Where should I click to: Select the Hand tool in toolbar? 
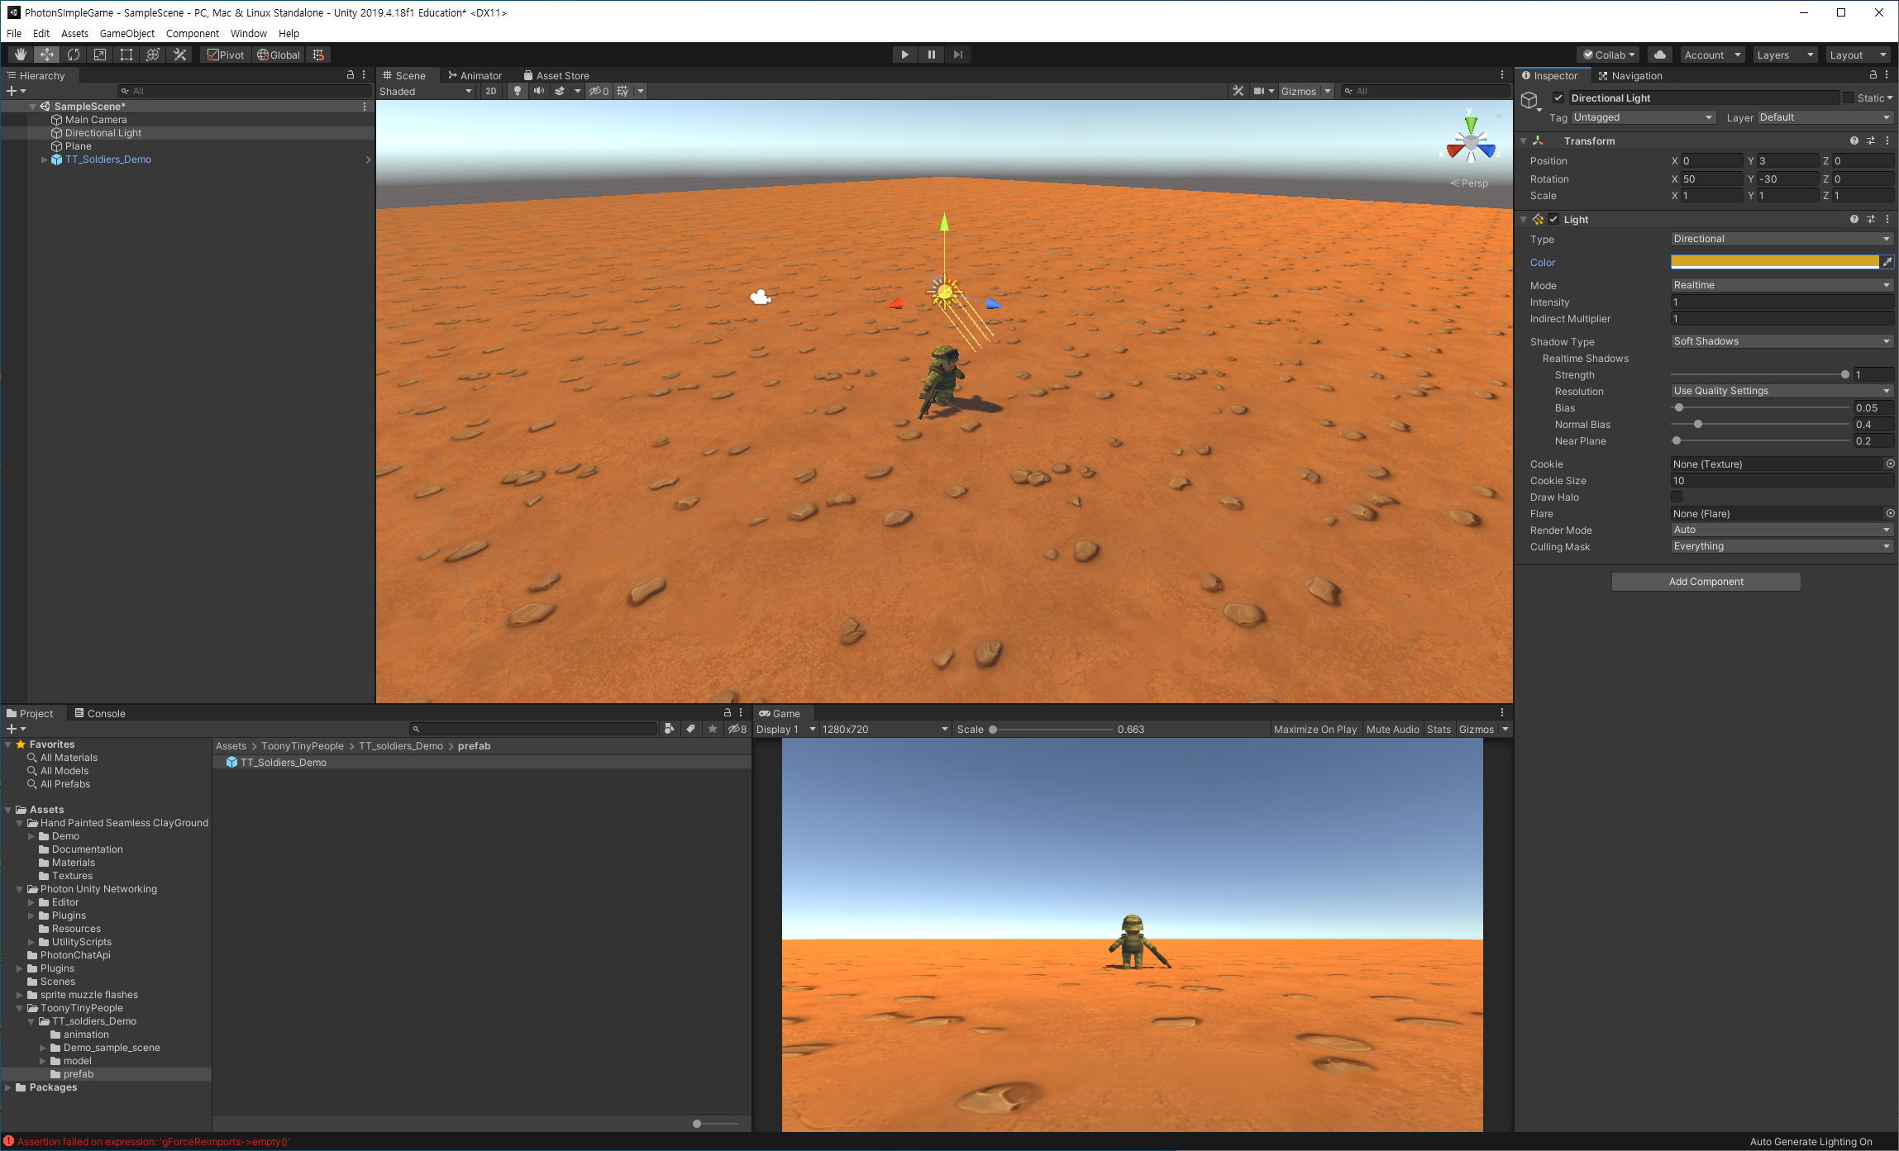click(21, 55)
